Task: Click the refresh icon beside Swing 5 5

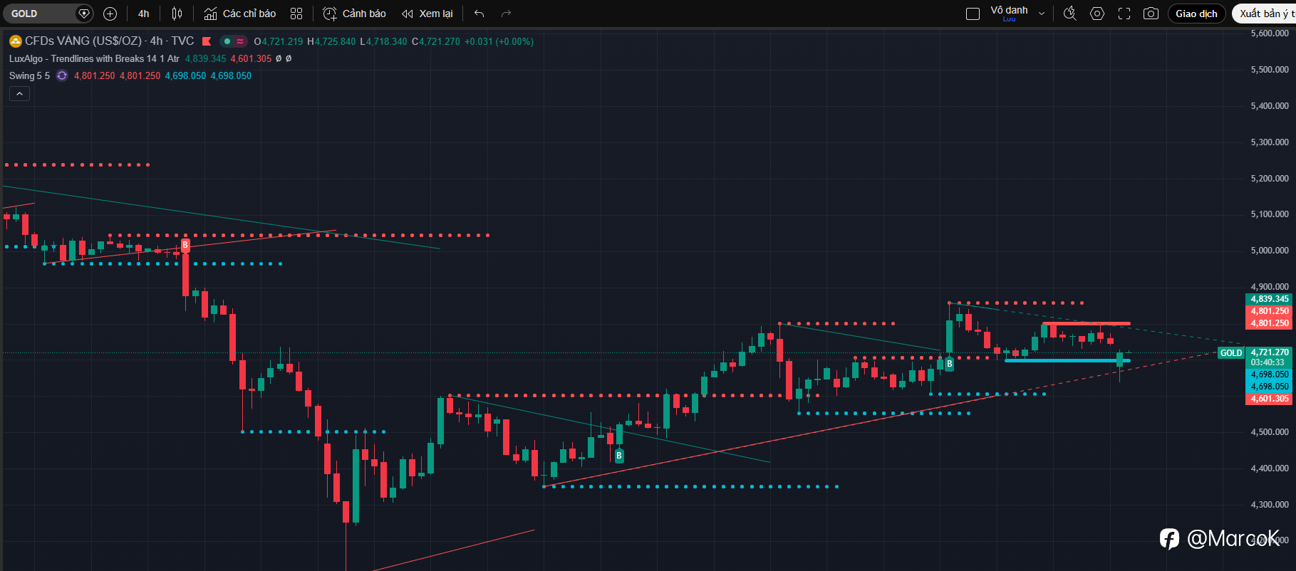Action: coord(62,75)
